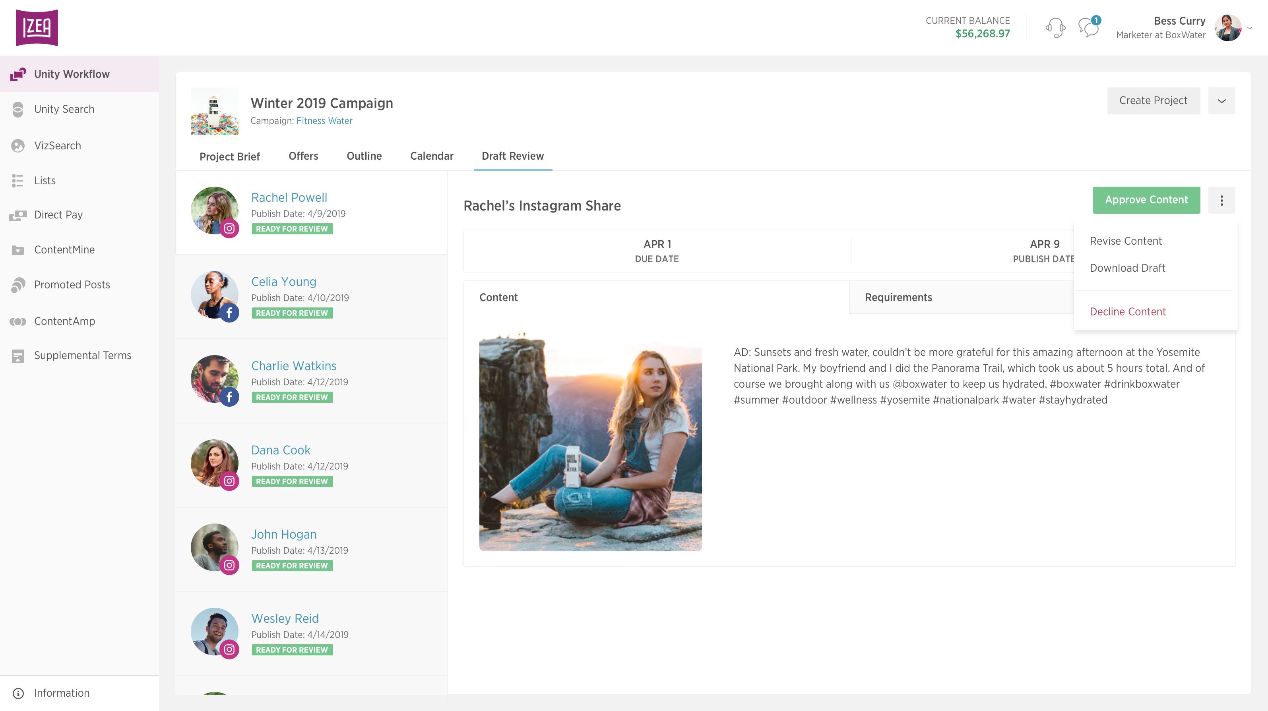Switch to the Requirements tab

click(898, 297)
